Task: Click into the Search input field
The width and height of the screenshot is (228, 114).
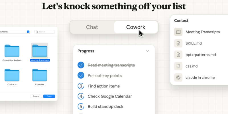Action: pos(46,32)
